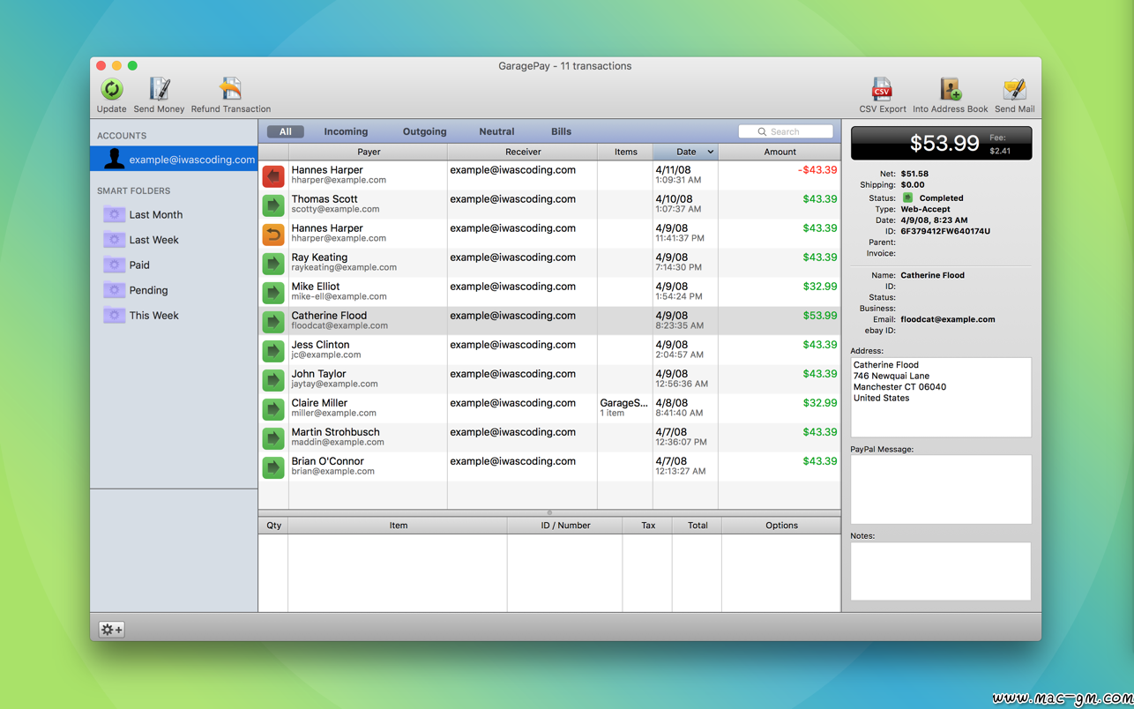Image resolution: width=1134 pixels, height=709 pixels.
Task: Click the gear add button at bottom left
Action: 111,630
